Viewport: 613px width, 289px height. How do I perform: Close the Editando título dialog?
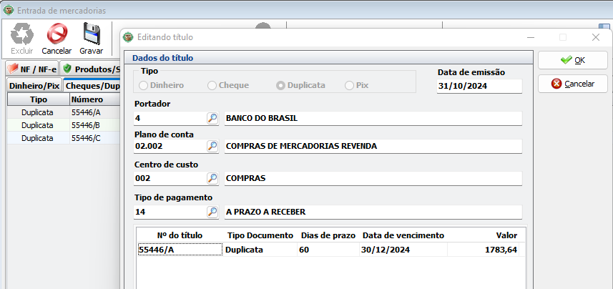pos(595,37)
